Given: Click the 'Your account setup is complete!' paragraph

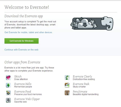Looking at the screenshot, I should (x=30, y=25).
